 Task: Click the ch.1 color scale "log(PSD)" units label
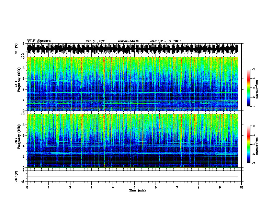257,89
